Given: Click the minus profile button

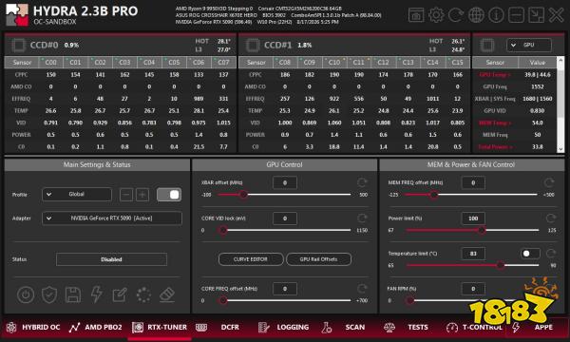Looking at the screenshot, I should point(126,195).
